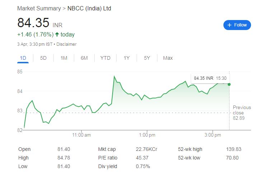Select the 5Y time range
Viewport: 265px width, 177px height.
147,58
